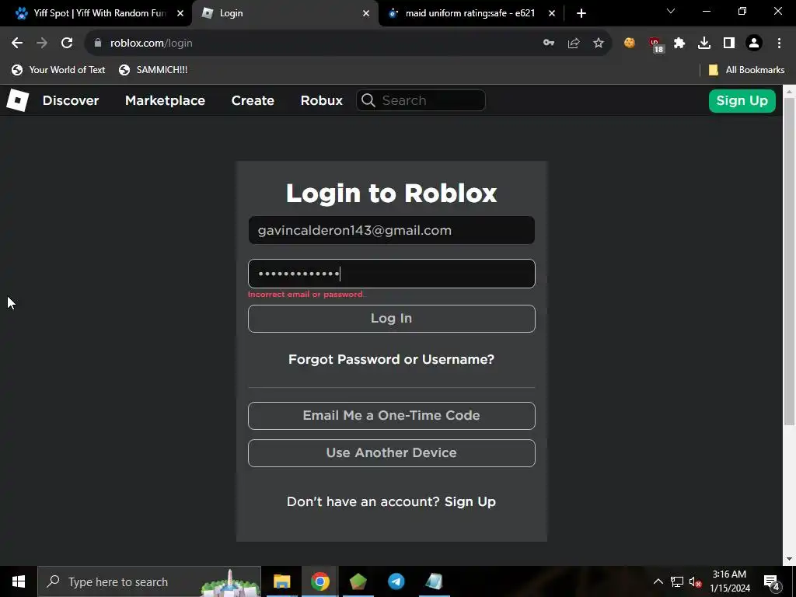Reload the page with the refresh icon

67,44
